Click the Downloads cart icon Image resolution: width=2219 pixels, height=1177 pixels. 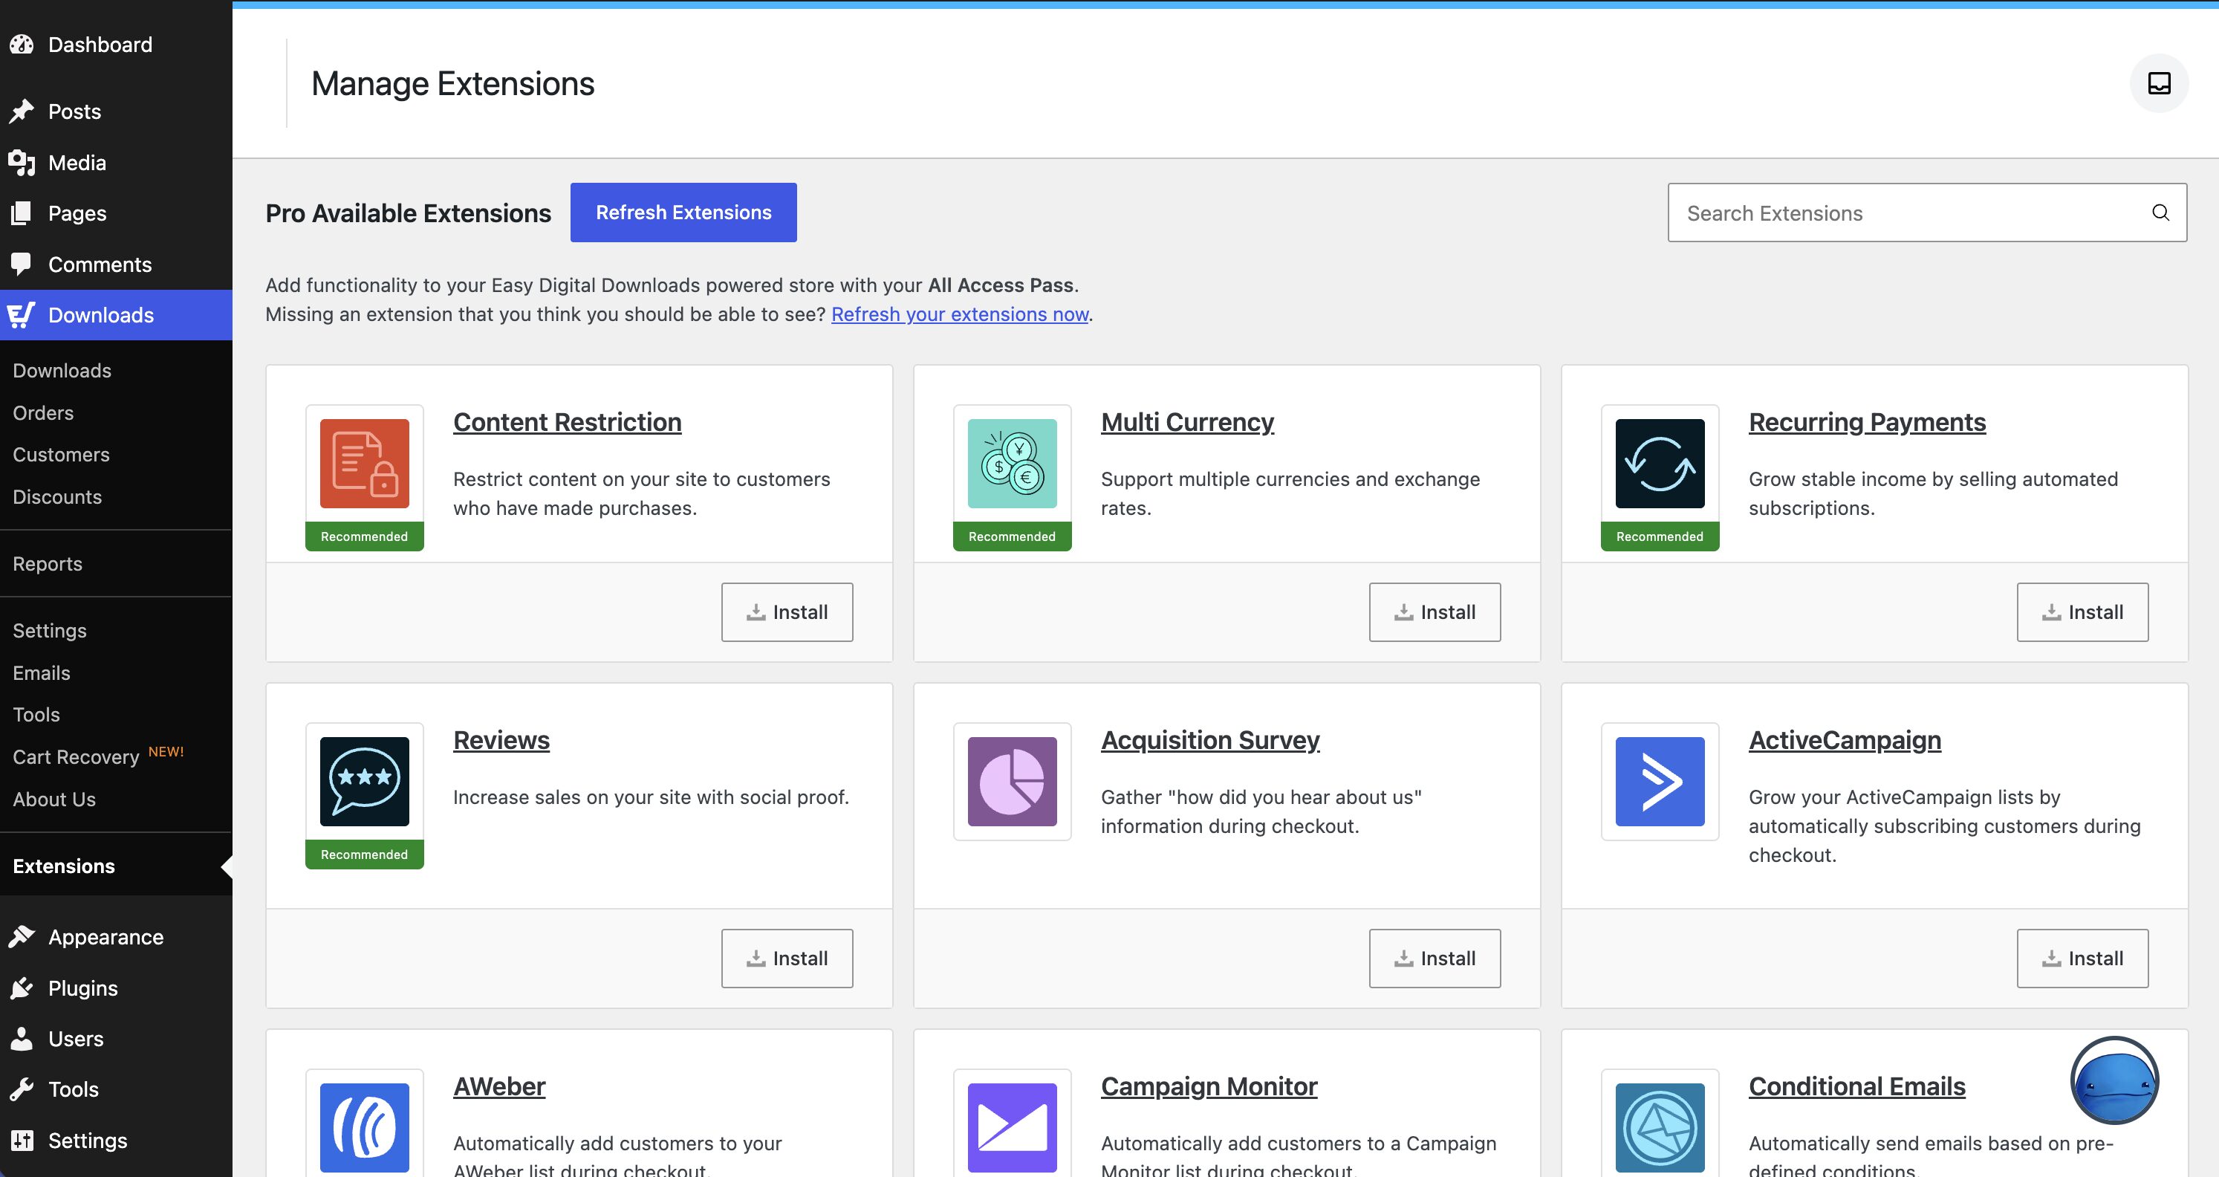[x=22, y=314]
